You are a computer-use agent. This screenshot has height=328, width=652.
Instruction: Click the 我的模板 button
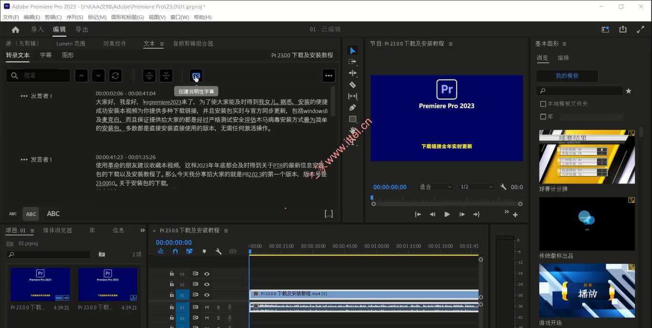pyautogui.click(x=567, y=76)
